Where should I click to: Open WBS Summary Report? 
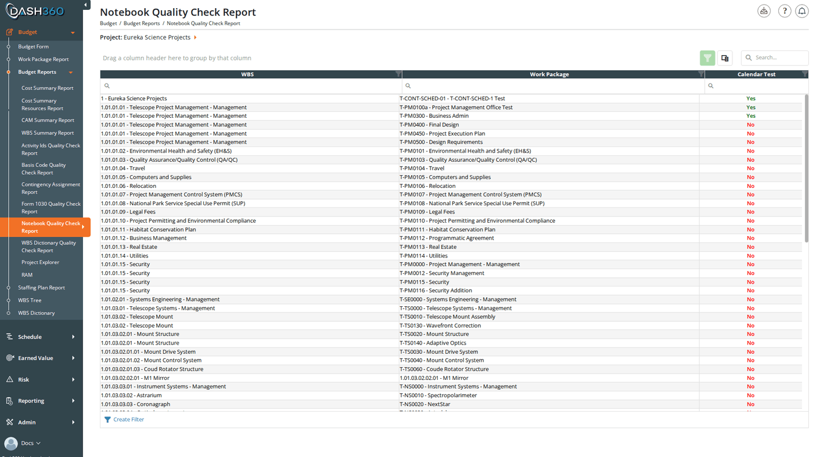tap(48, 133)
